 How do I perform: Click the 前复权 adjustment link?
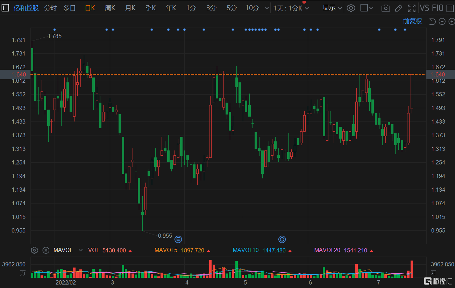(412, 21)
